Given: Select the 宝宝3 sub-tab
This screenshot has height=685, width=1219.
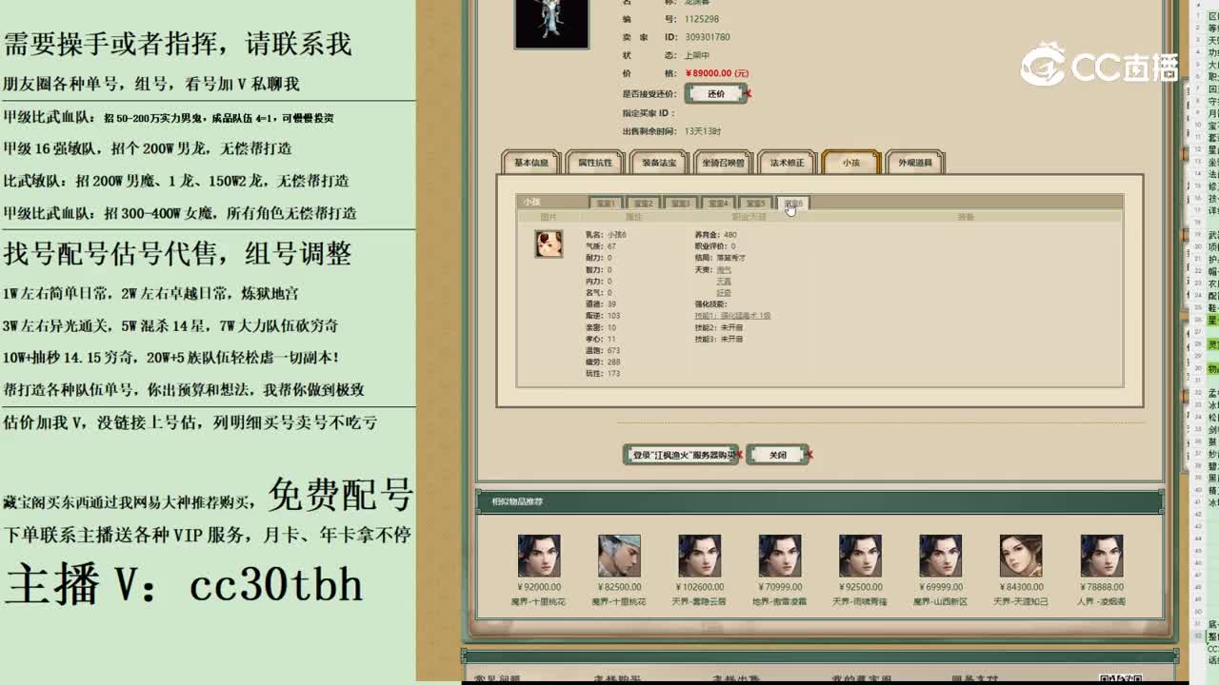Looking at the screenshot, I should pyautogui.click(x=680, y=203).
